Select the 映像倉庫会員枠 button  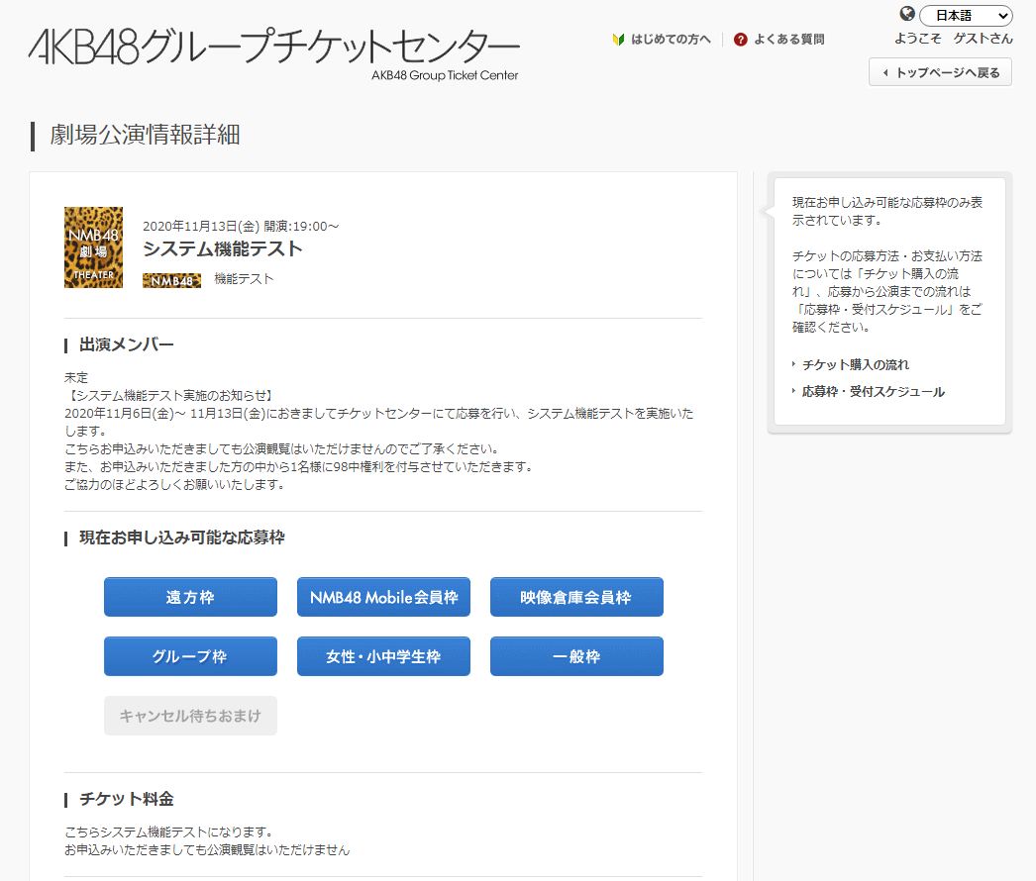click(576, 597)
